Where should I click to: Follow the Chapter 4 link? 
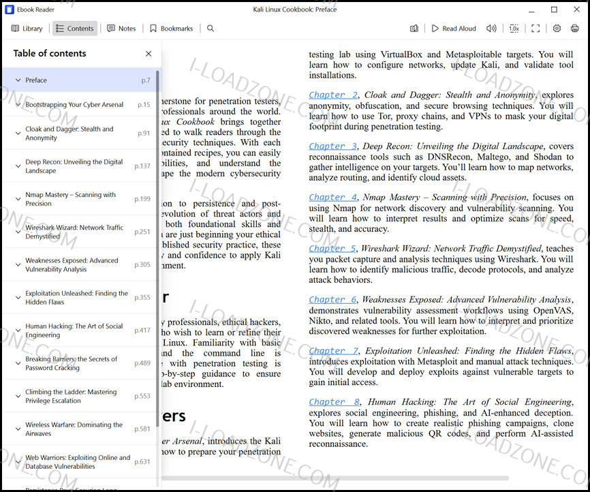[x=333, y=197]
